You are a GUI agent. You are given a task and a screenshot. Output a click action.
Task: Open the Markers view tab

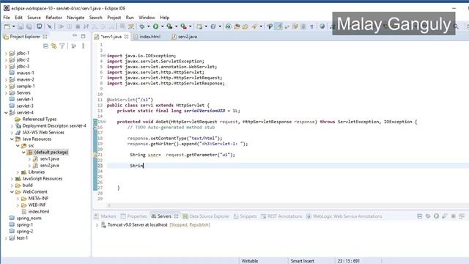(105, 216)
